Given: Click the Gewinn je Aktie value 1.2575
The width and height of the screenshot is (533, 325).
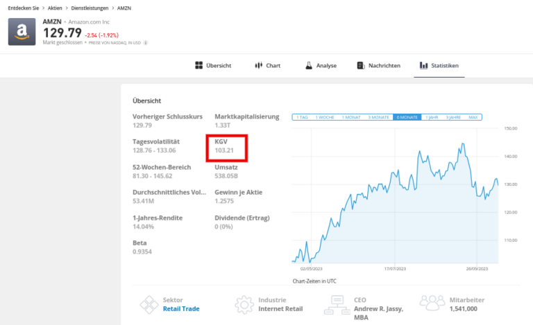Looking at the screenshot, I should pyautogui.click(x=224, y=201).
